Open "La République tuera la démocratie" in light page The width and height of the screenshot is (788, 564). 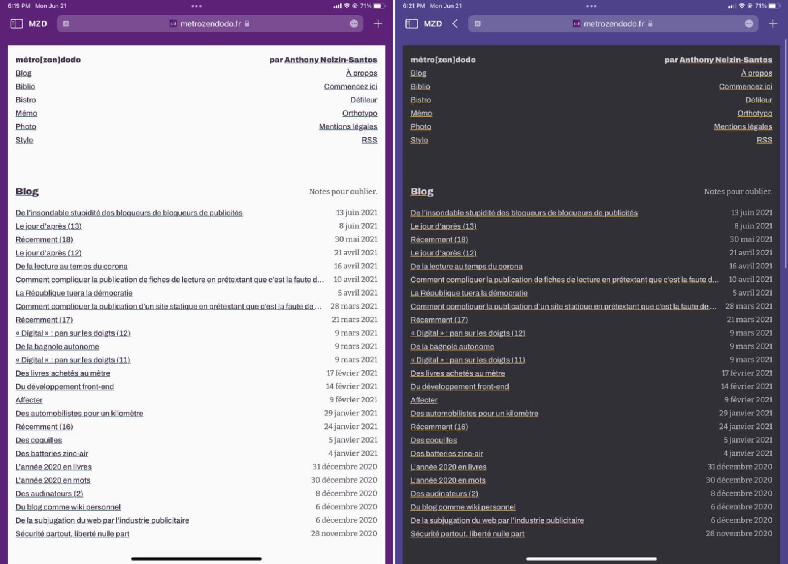[x=74, y=293]
